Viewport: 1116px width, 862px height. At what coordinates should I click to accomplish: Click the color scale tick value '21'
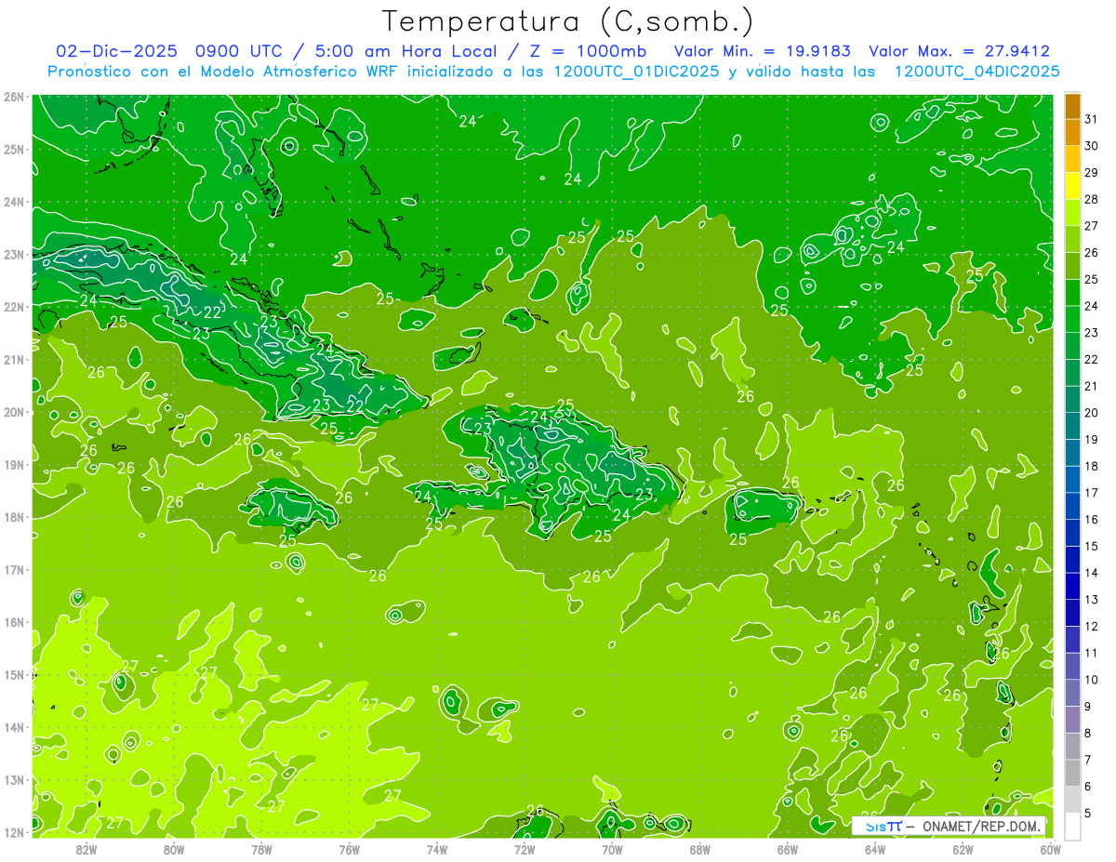click(1091, 386)
